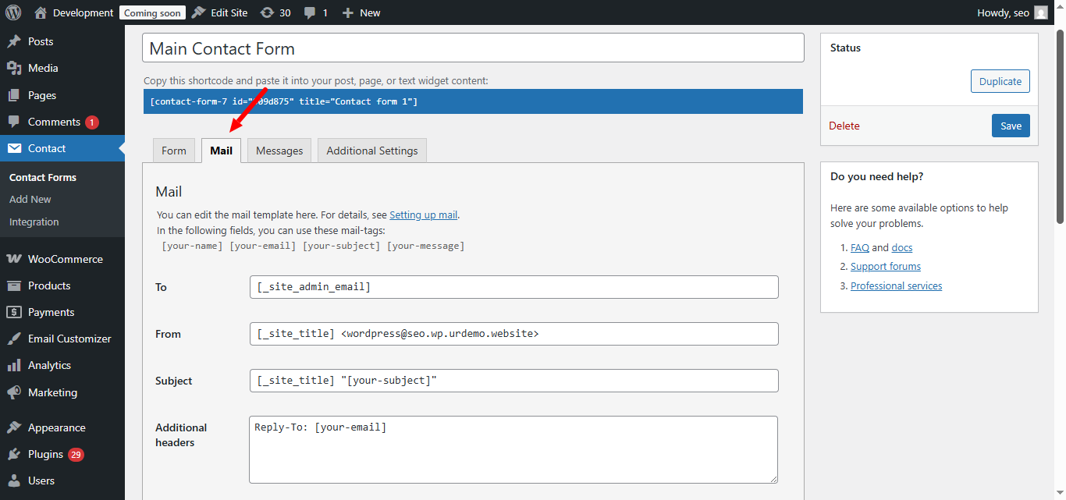
Task: Click the Main Contact Form title field
Action: (473, 48)
